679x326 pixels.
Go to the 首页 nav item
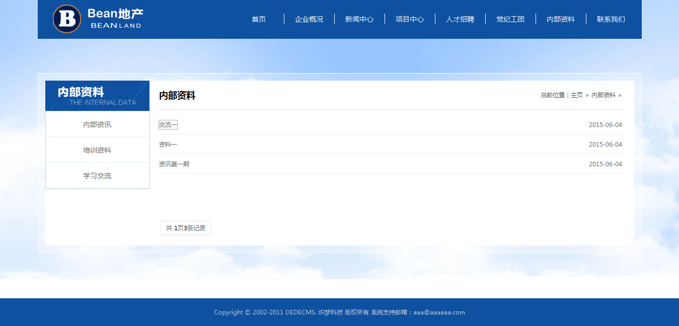pyautogui.click(x=259, y=19)
